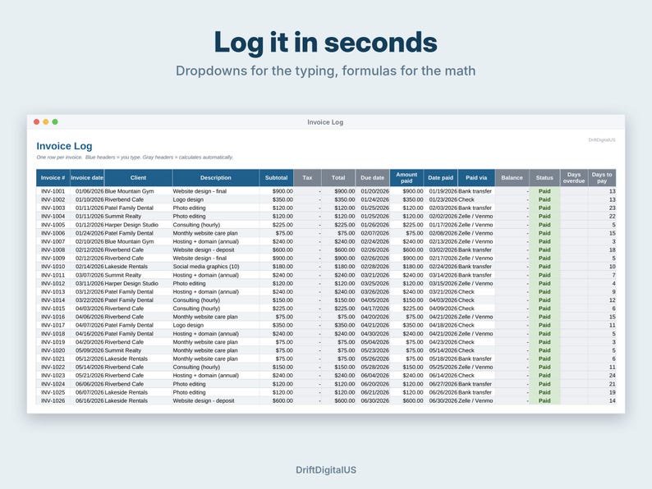Image resolution: width=652 pixels, height=489 pixels.
Task: Click the Description column header
Action: coord(215,178)
